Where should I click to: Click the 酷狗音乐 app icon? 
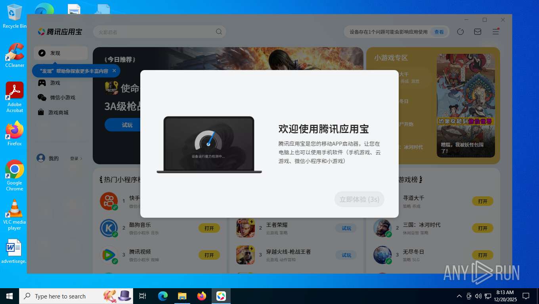click(x=109, y=228)
